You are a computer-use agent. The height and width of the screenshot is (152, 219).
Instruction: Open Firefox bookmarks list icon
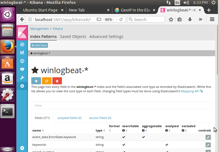point(180,19)
